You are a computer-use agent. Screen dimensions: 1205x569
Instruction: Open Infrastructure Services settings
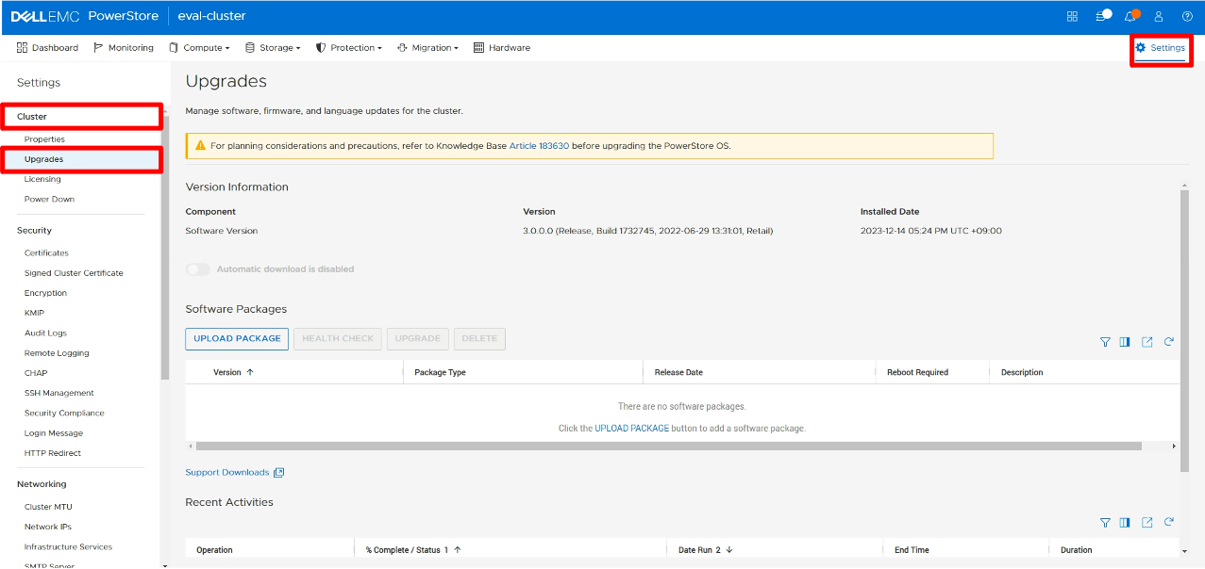(x=68, y=546)
